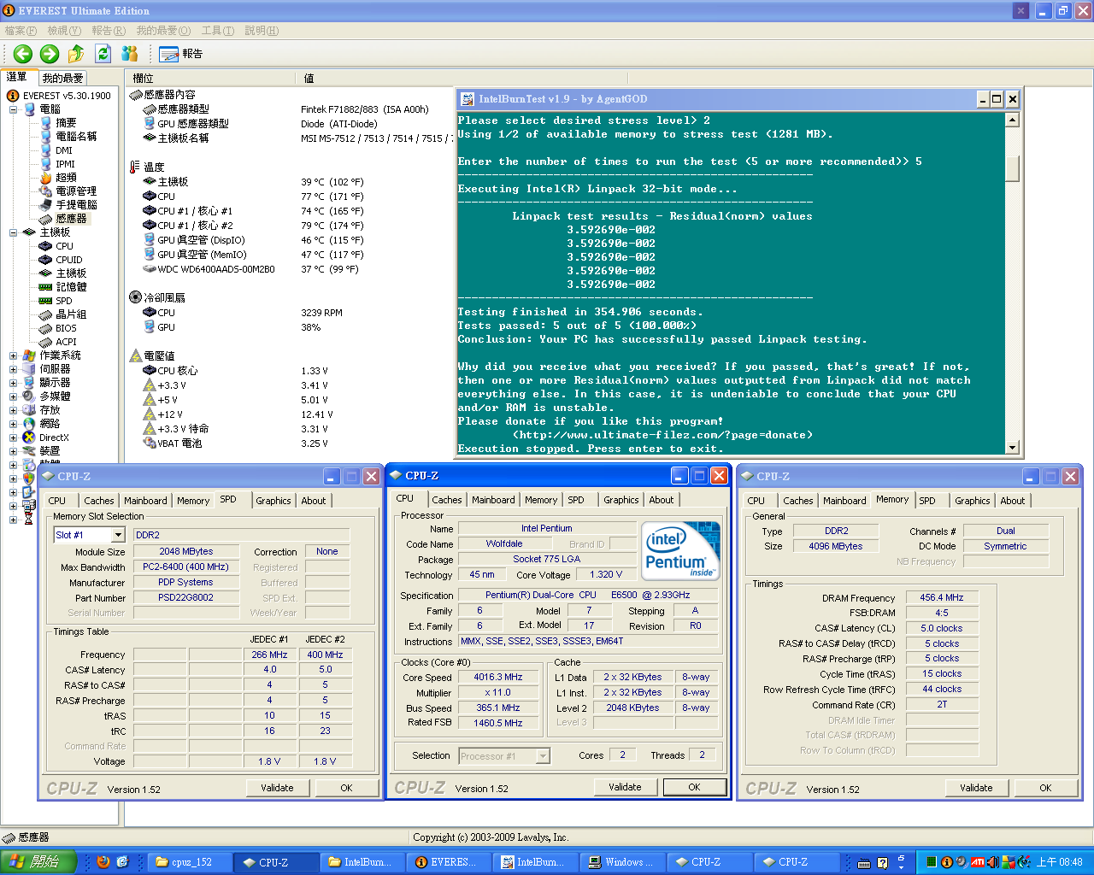The height and width of the screenshot is (875, 1094).
Task: Click IntelBurnTest scrollbar up arrow
Action: click(x=1013, y=120)
